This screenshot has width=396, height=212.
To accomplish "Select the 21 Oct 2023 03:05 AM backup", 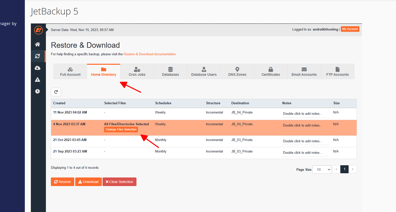I will 204,141.
